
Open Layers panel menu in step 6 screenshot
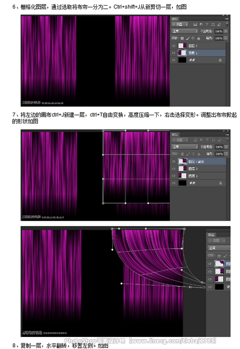(227, 19)
